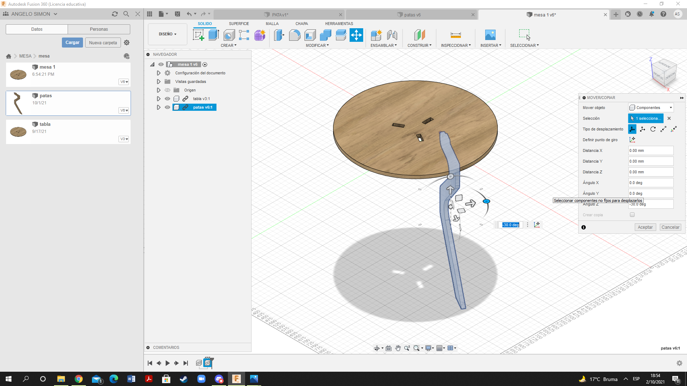Image resolution: width=687 pixels, height=386 pixels.
Task: Select the Joint tool in Ensamblar
Action: coord(392,35)
